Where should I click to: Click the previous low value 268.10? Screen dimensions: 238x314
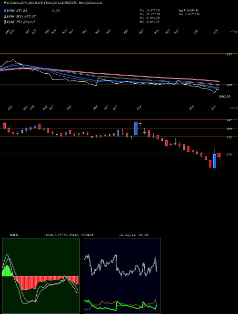[155, 18]
